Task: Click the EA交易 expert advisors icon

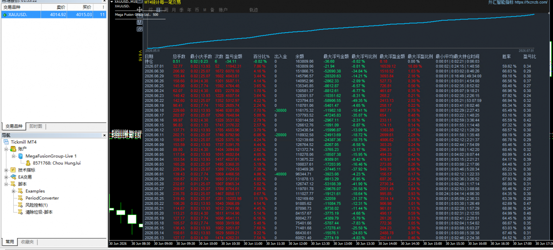Action: click(x=13, y=177)
